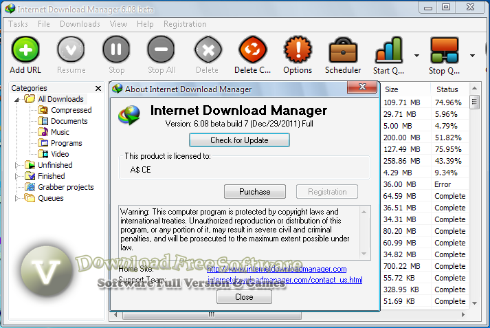Click the Stop All toolbar icon
Screen dimensions: 490x328
coord(162,50)
